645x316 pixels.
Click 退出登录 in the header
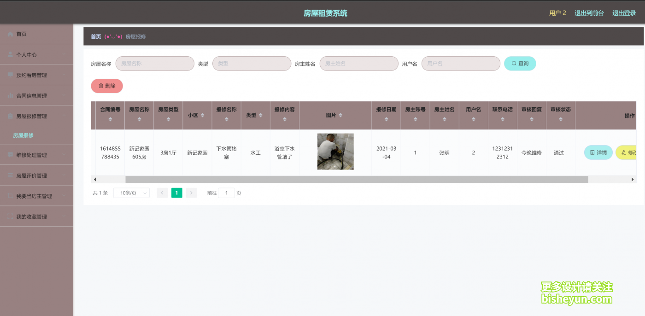(x=624, y=13)
